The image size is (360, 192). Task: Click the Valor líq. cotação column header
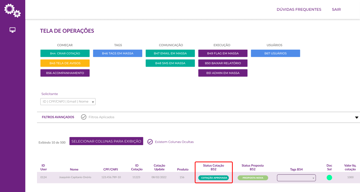[x=350, y=167]
